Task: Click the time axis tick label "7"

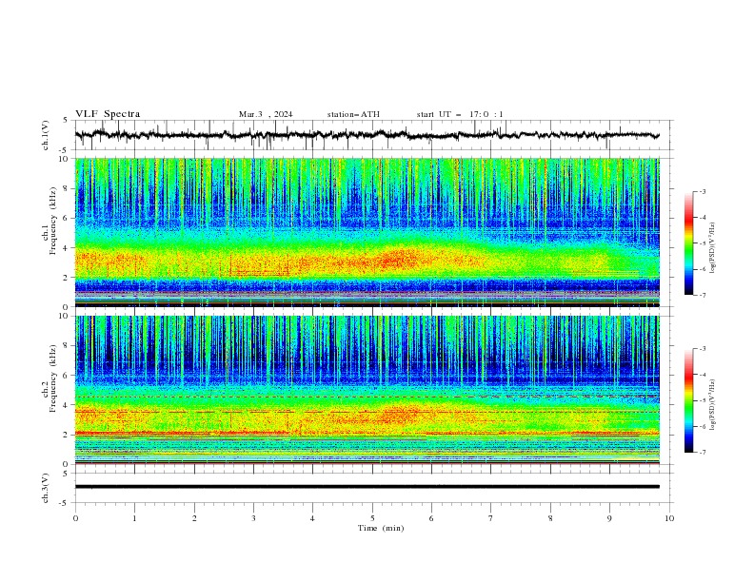Action: pyautogui.click(x=491, y=518)
